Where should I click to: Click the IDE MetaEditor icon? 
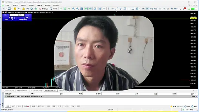(x=19, y=9)
